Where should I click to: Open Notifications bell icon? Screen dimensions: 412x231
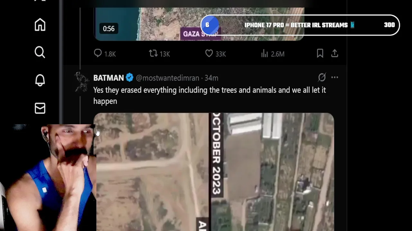tap(40, 80)
